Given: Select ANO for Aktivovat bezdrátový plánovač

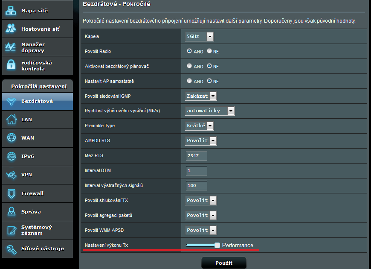Looking at the screenshot, I should click(189, 66).
